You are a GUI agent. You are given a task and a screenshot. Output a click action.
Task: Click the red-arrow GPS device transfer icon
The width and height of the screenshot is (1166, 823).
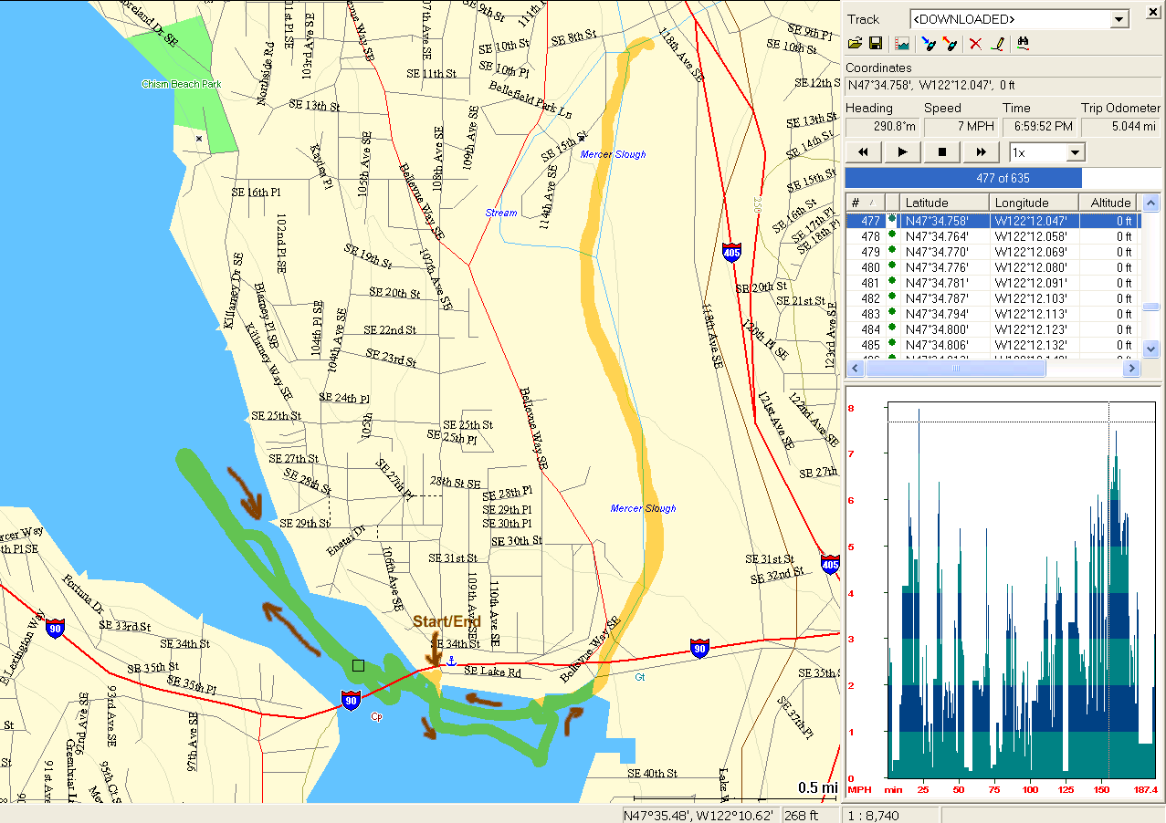950,43
